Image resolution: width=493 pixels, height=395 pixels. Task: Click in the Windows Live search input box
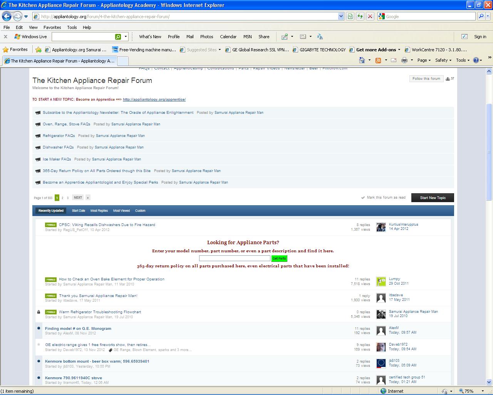[x=83, y=37]
